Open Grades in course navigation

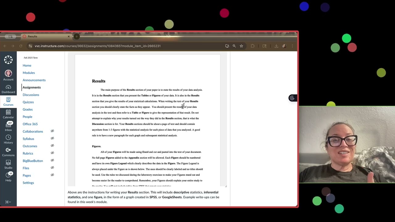click(27, 109)
